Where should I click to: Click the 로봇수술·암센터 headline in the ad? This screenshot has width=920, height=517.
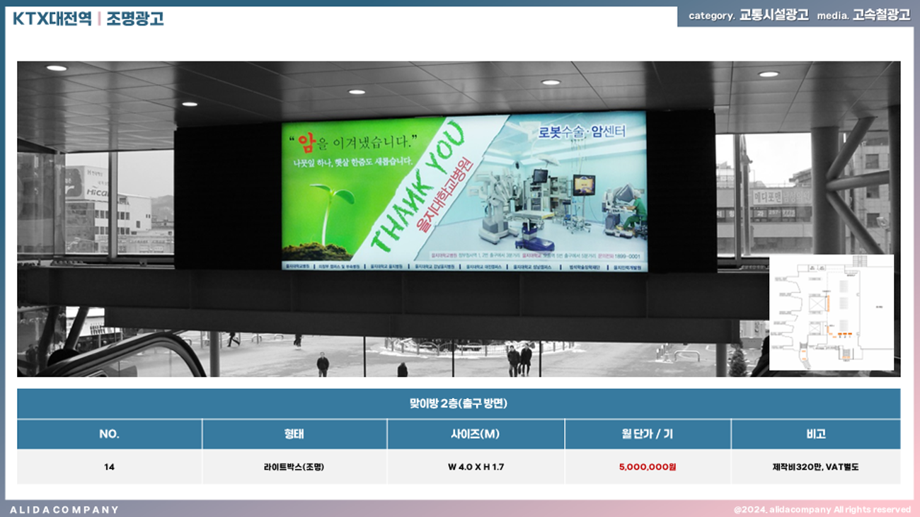(582, 132)
